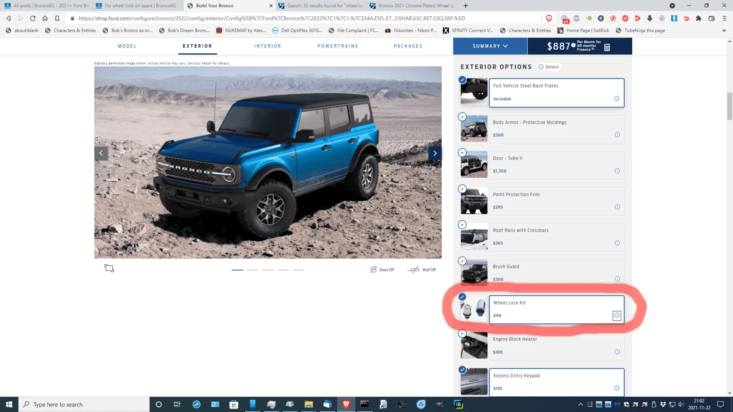The height and width of the screenshot is (412, 733).
Task: Open finance info icon beside $887 price
Action: pos(573,45)
